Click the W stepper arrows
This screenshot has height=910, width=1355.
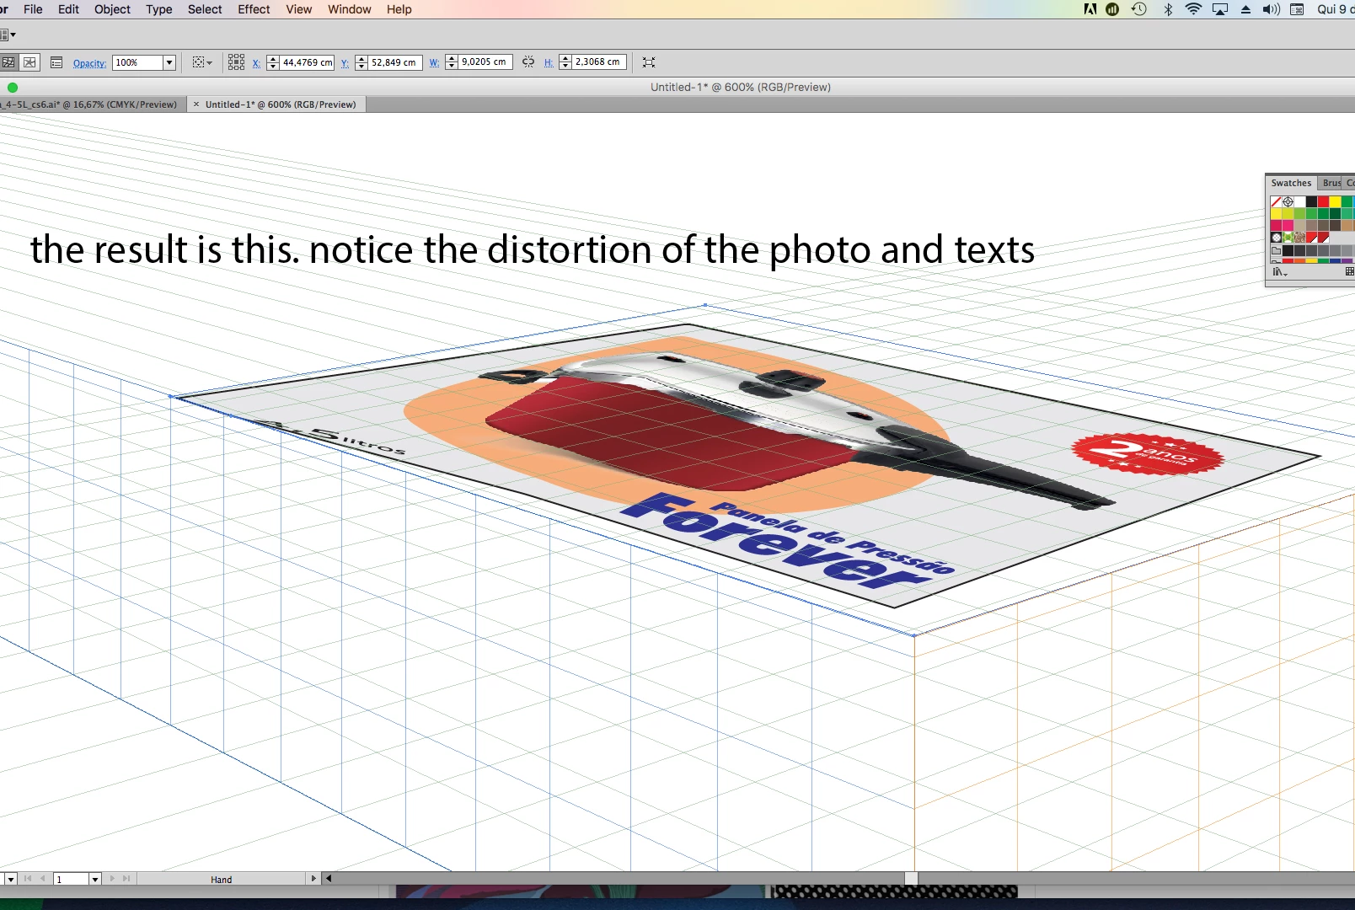click(452, 62)
